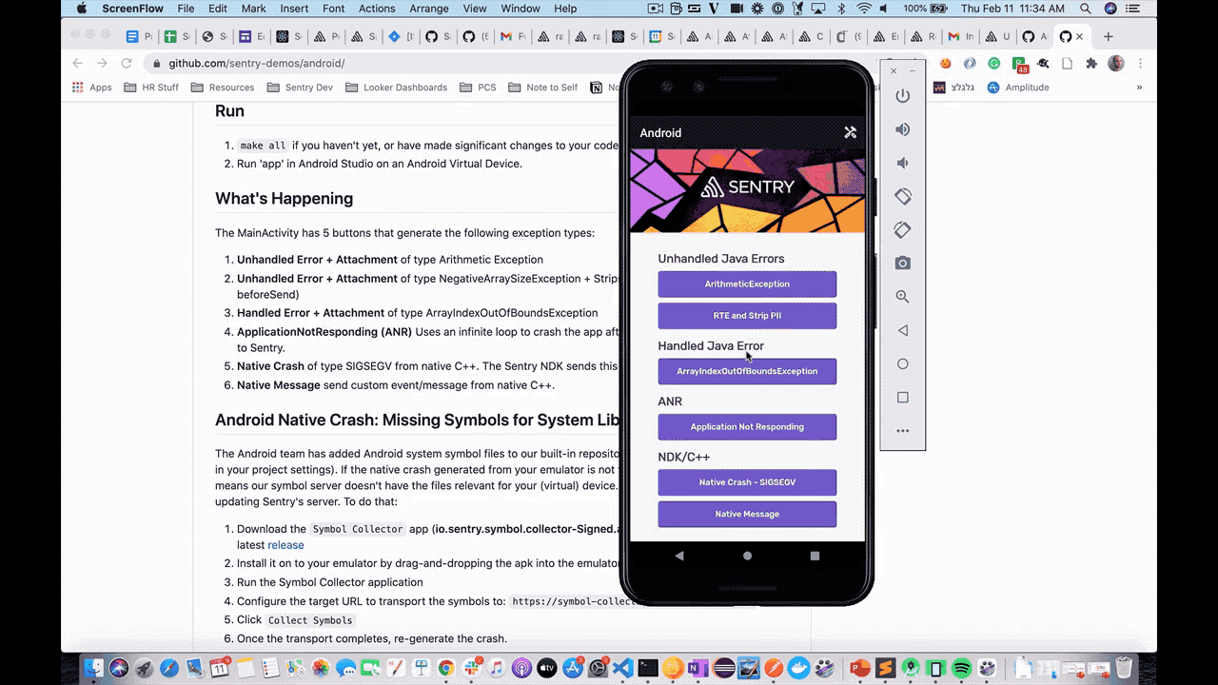Select the emulator zoom magnifier icon

[x=903, y=297]
